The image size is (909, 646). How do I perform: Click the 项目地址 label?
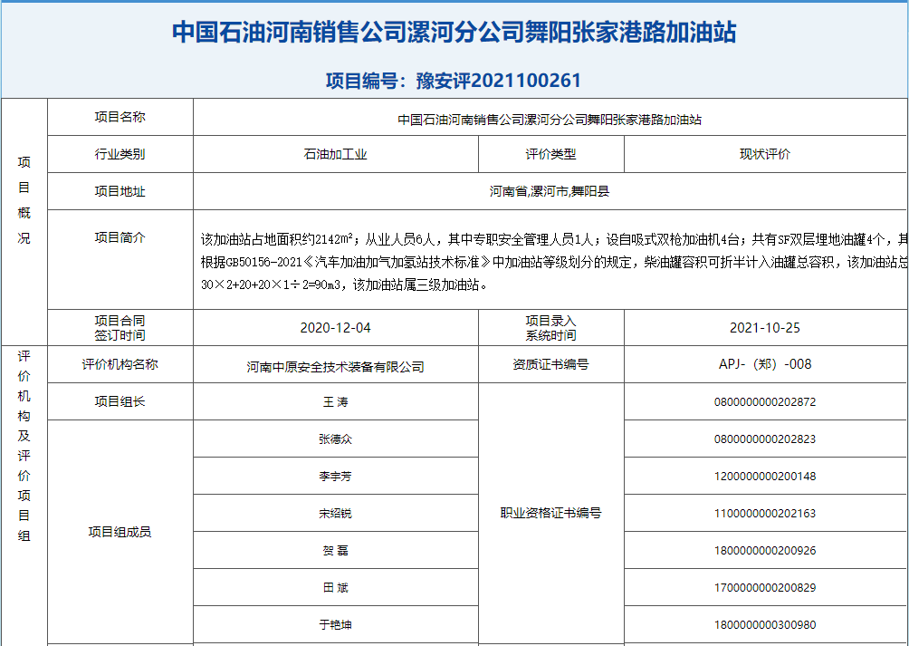(120, 191)
